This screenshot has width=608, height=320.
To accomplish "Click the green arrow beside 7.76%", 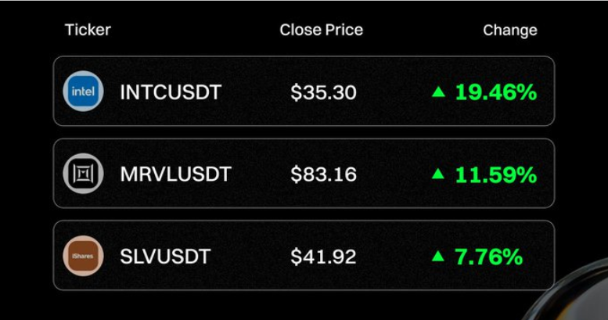I will click(438, 256).
